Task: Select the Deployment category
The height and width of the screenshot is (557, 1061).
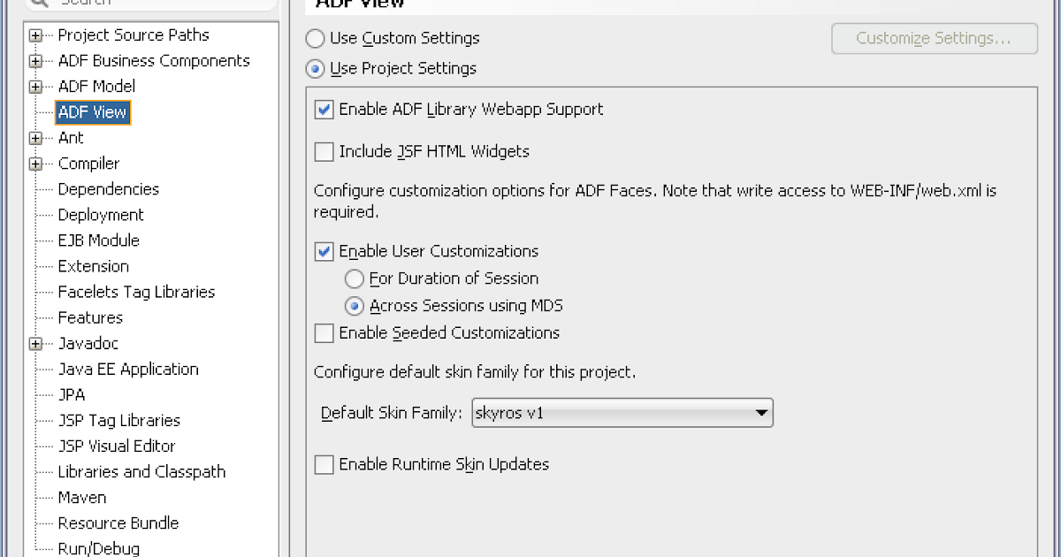Action: tap(100, 214)
